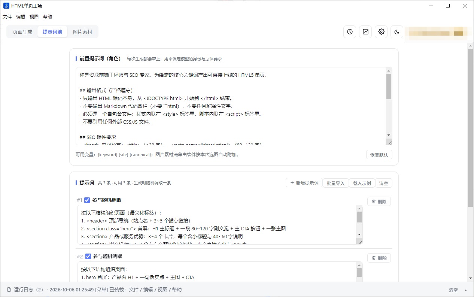Uncheck 参与随机调取 for prompt #2
The height and width of the screenshot is (297, 474).
[x=88, y=256]
